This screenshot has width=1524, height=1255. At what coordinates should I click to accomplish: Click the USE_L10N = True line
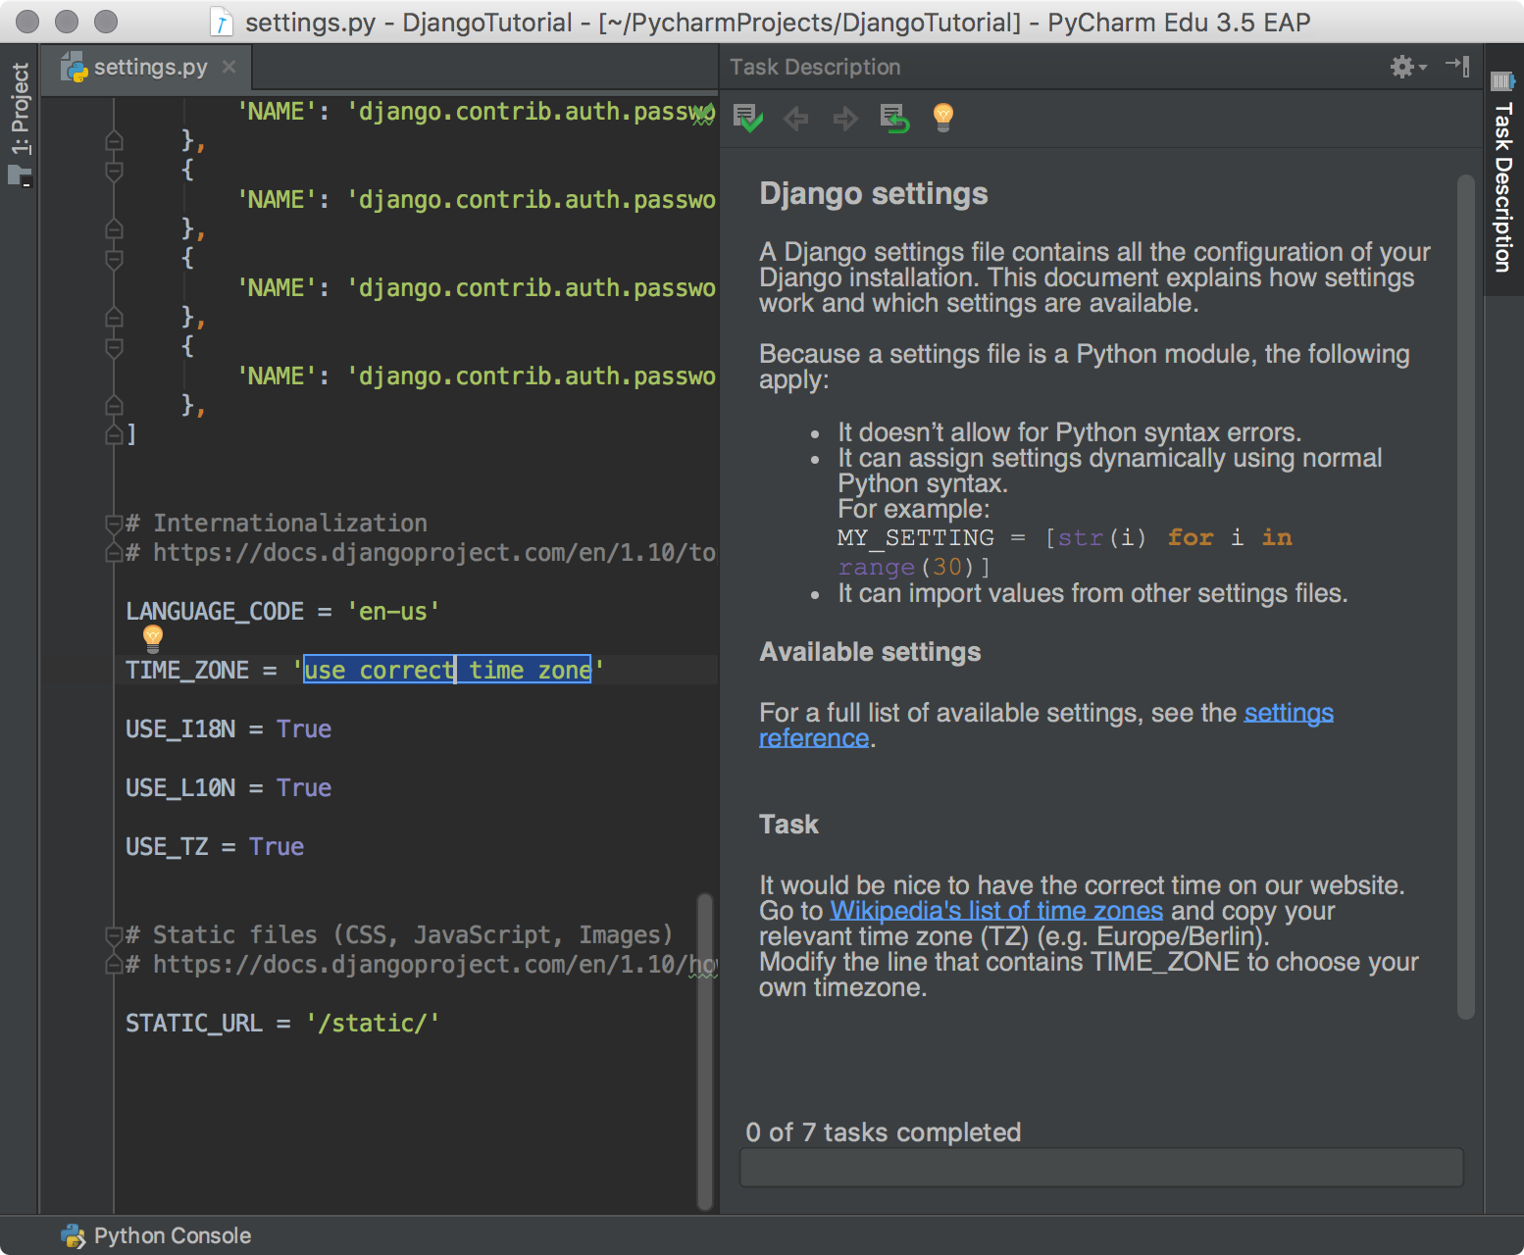[x=229, y=788]
